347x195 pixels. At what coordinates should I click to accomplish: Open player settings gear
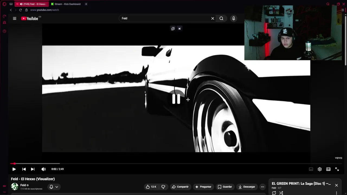pyautogui.click(x=320, y=169)
